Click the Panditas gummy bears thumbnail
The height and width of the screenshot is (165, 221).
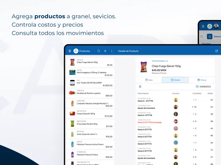click(72, 93)
